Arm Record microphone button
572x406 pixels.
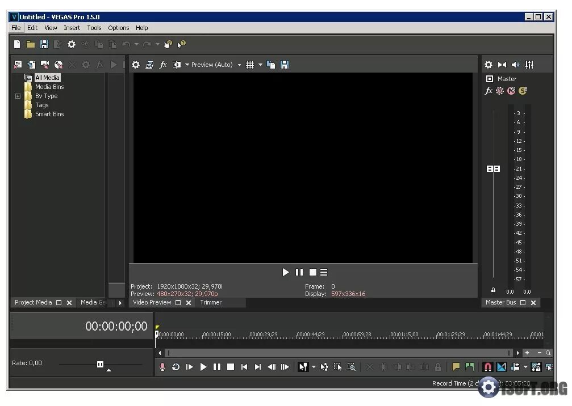tap(162, 367)
